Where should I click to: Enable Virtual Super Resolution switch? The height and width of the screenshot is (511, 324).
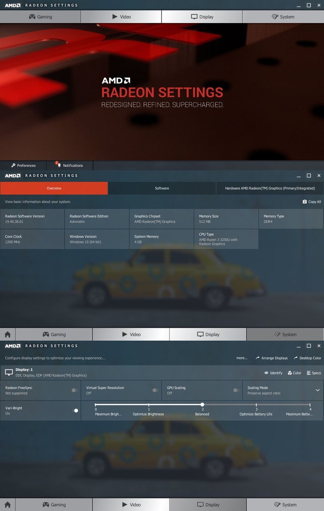pyautogui.click(x=155, y=390)
